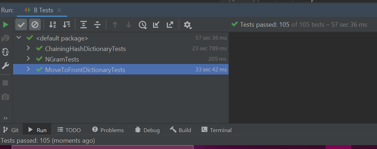
Task: Open the Problems tool window
Action: tap(108, 130)
